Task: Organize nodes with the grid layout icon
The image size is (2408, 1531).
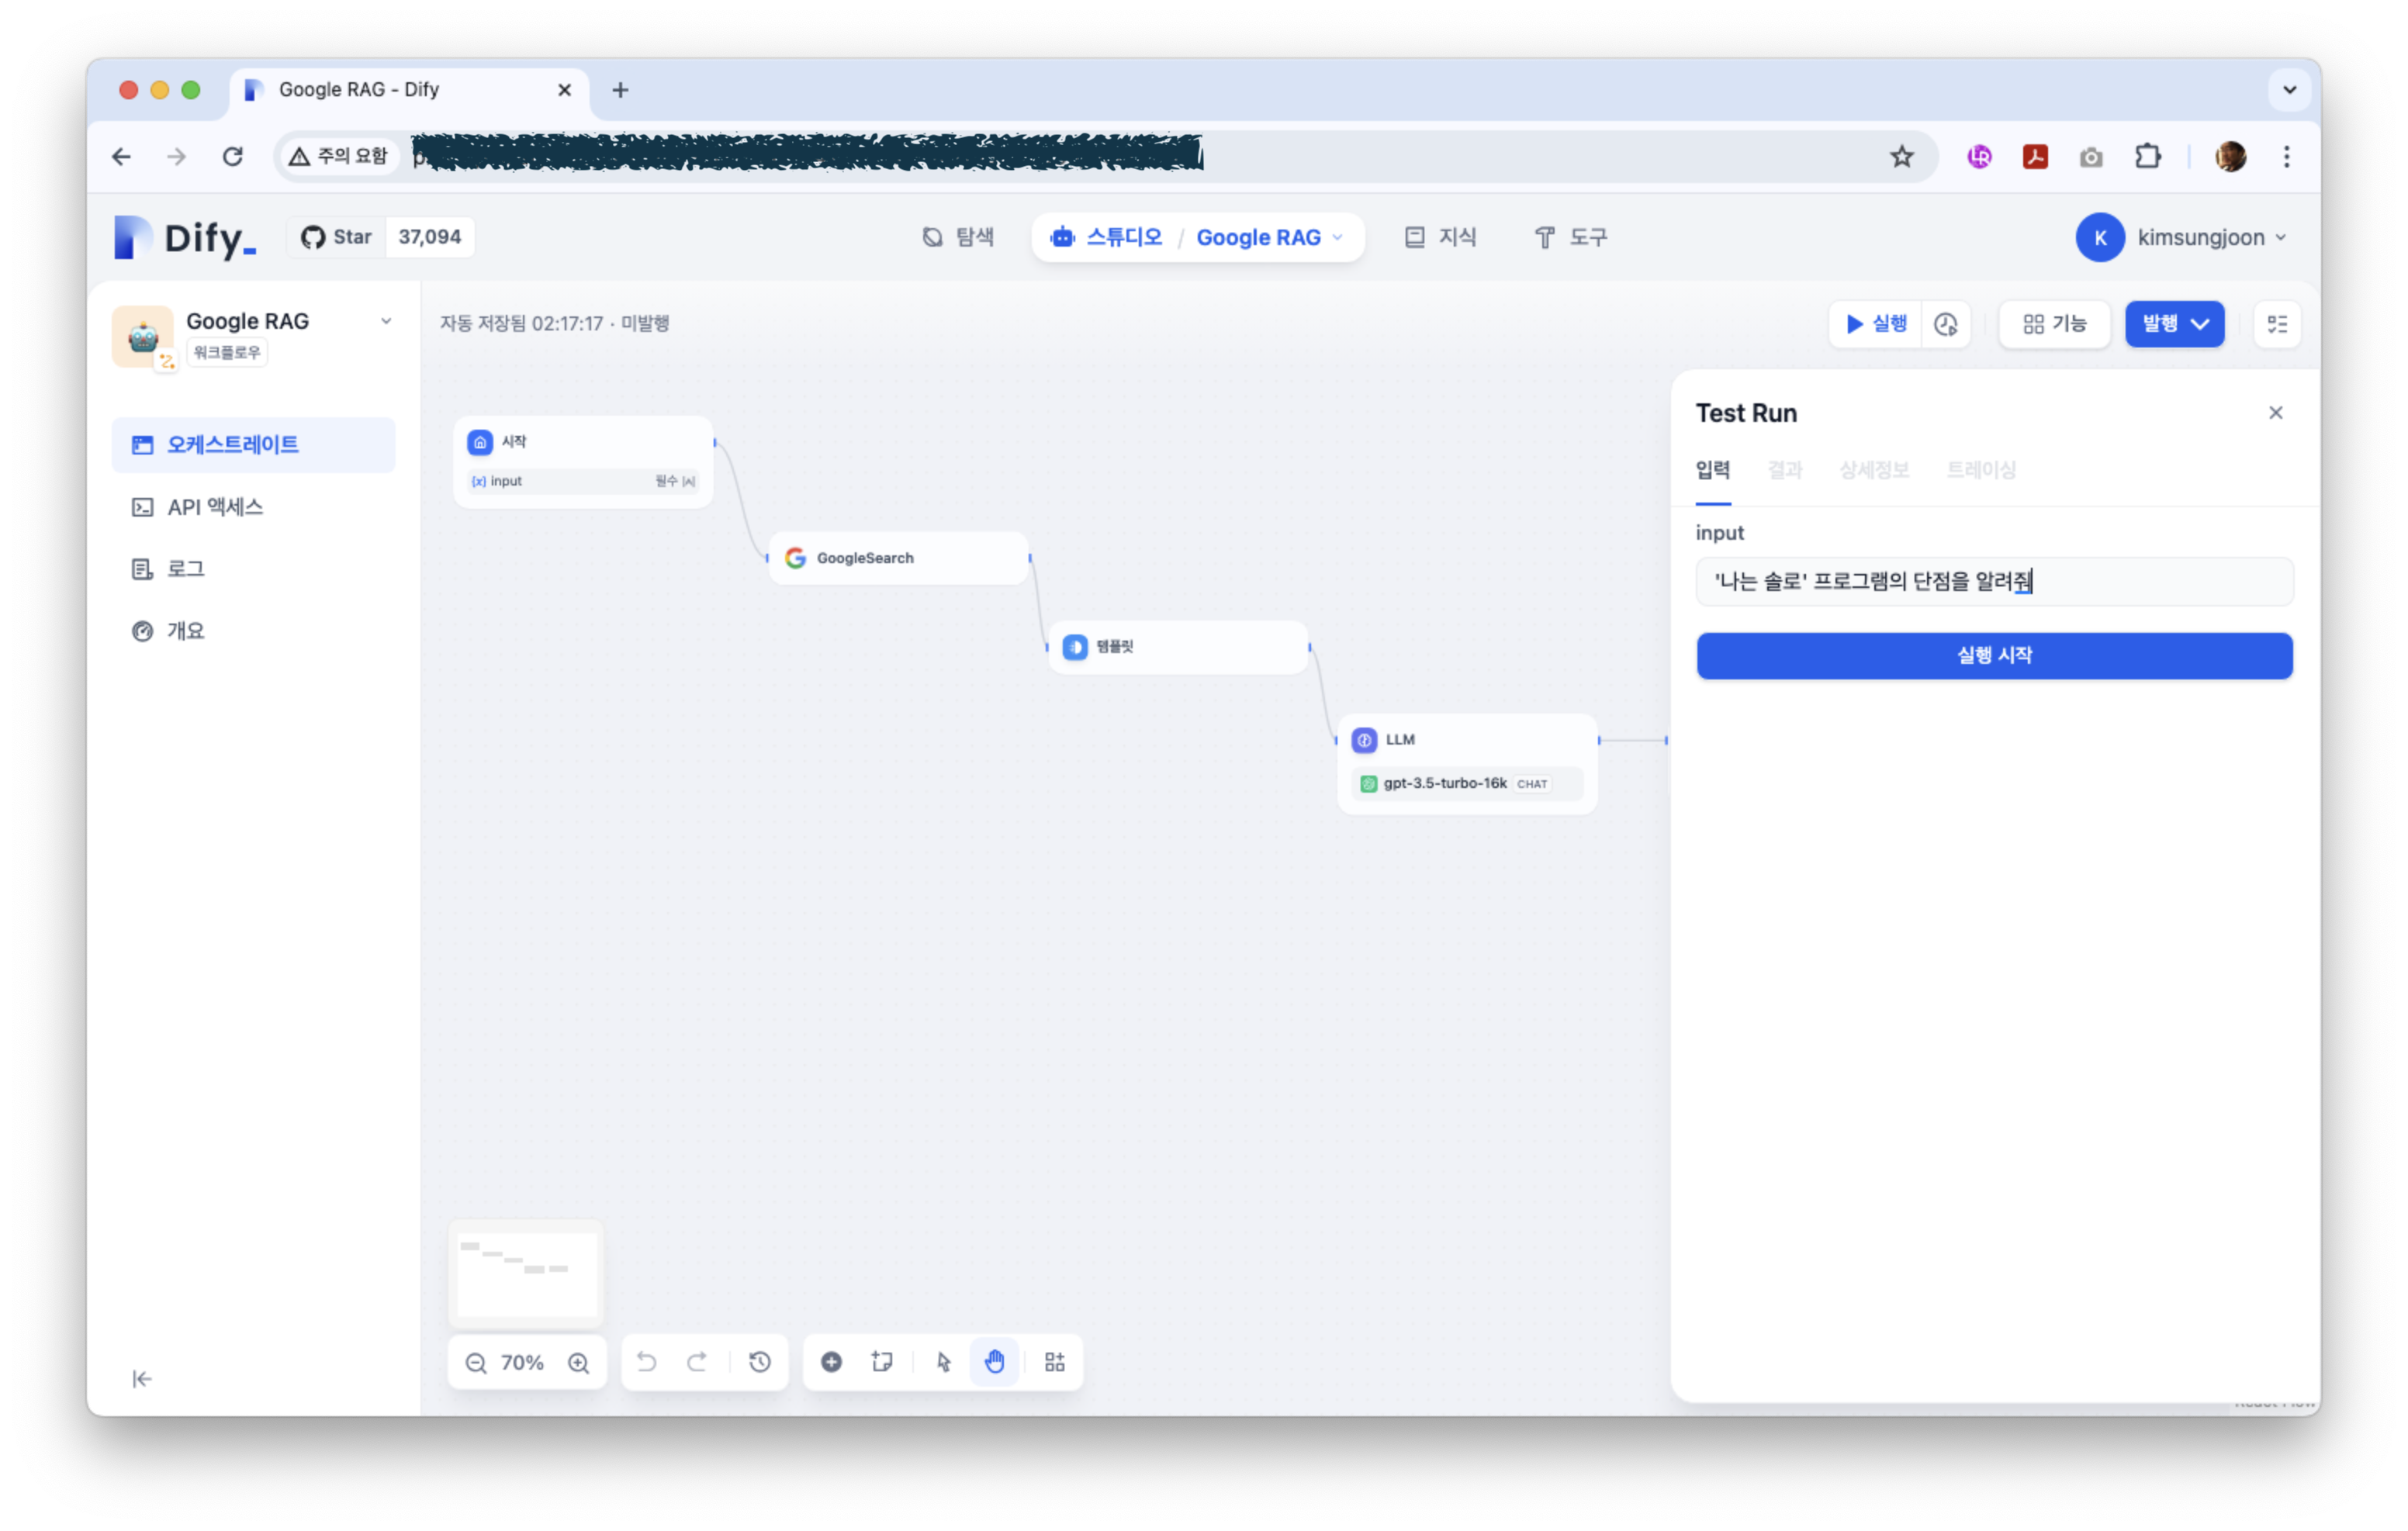Action: click(x=1054, y=1362)
